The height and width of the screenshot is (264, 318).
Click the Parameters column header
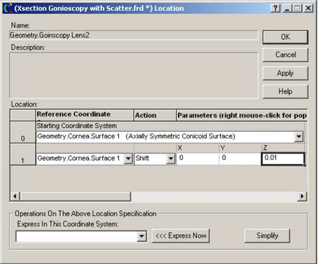[242, 115]
